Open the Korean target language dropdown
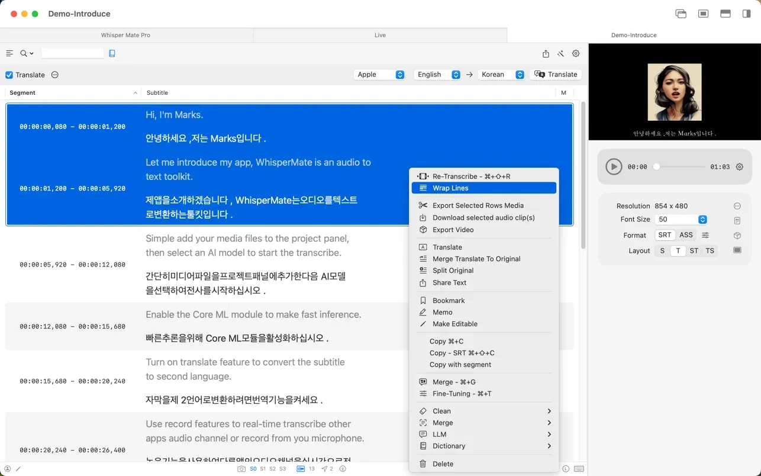This screenshot has width=761, height=476. pos(501,75)
